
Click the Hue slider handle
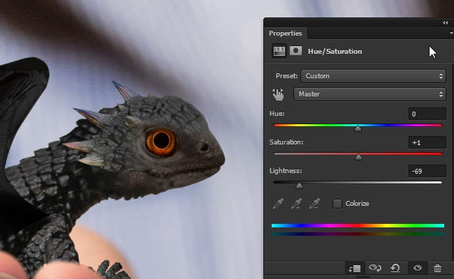point(358,128)
